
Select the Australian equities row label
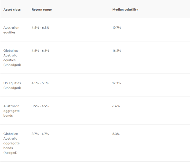[x=11, y=30]
